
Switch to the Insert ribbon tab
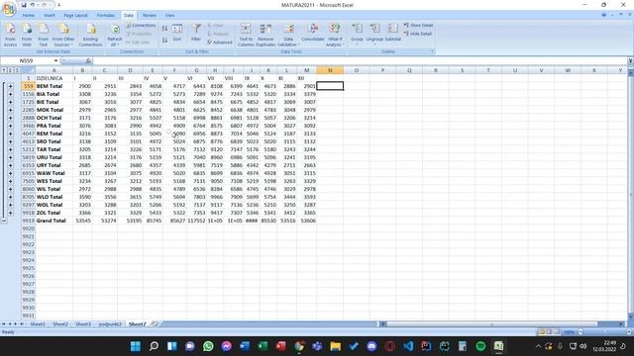coord(50,16)
